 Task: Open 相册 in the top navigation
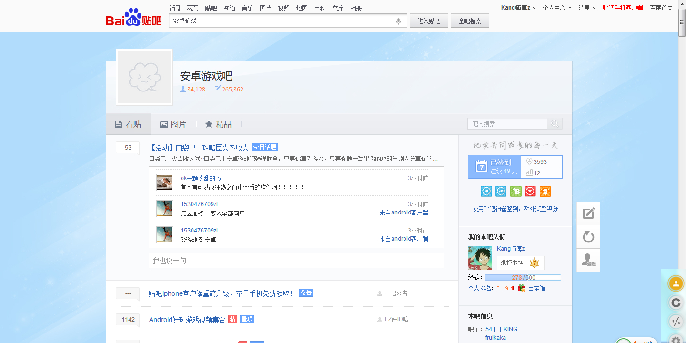(356, 8)
